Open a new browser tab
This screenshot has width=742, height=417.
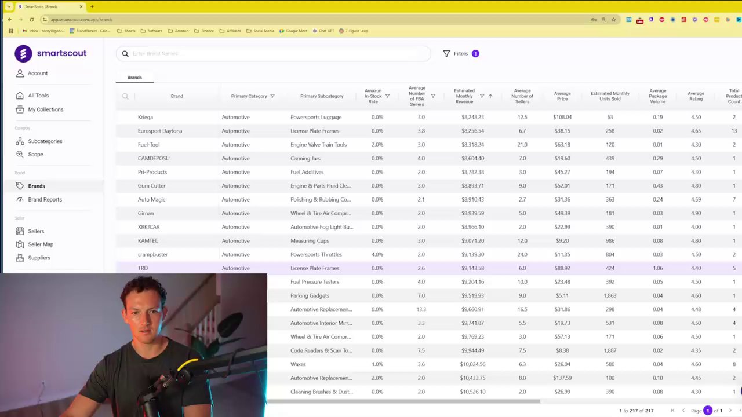click(92, 7)
